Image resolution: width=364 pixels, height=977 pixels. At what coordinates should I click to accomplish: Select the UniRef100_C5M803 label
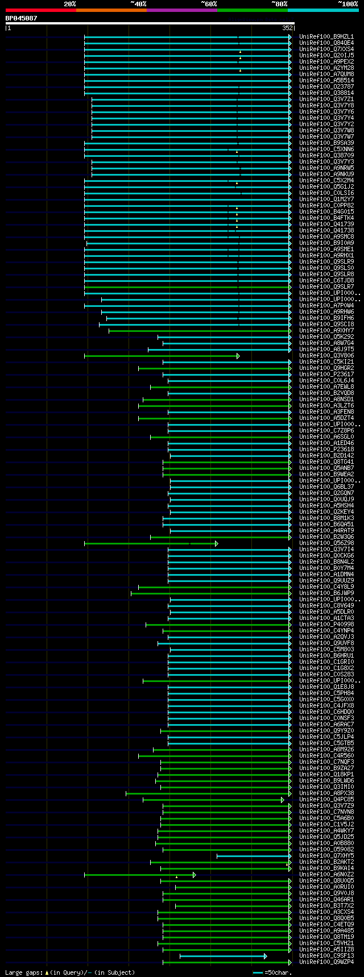(326, 650)
